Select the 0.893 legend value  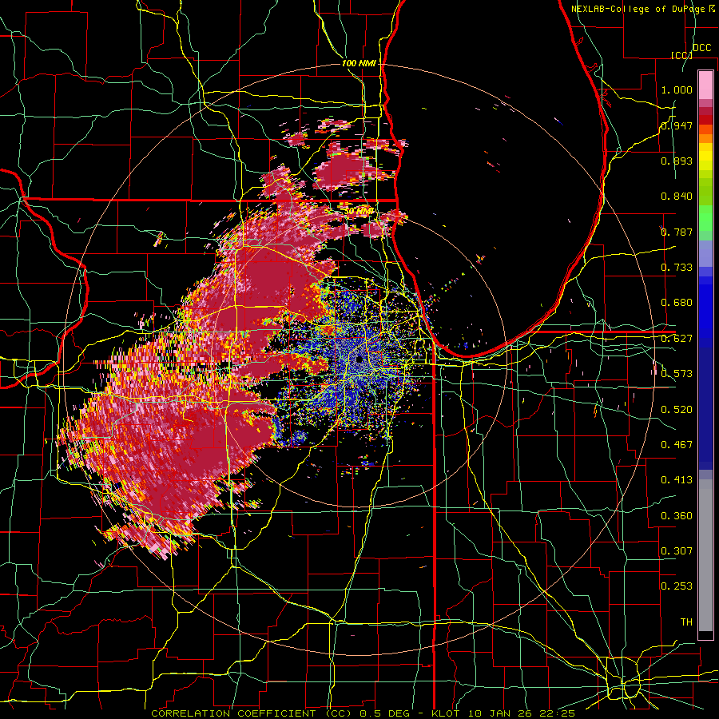(x=677, y=161)
